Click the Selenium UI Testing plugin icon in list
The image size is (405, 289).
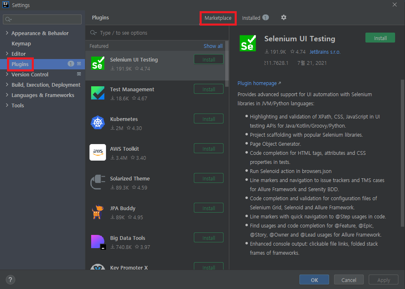click(98, 63)
